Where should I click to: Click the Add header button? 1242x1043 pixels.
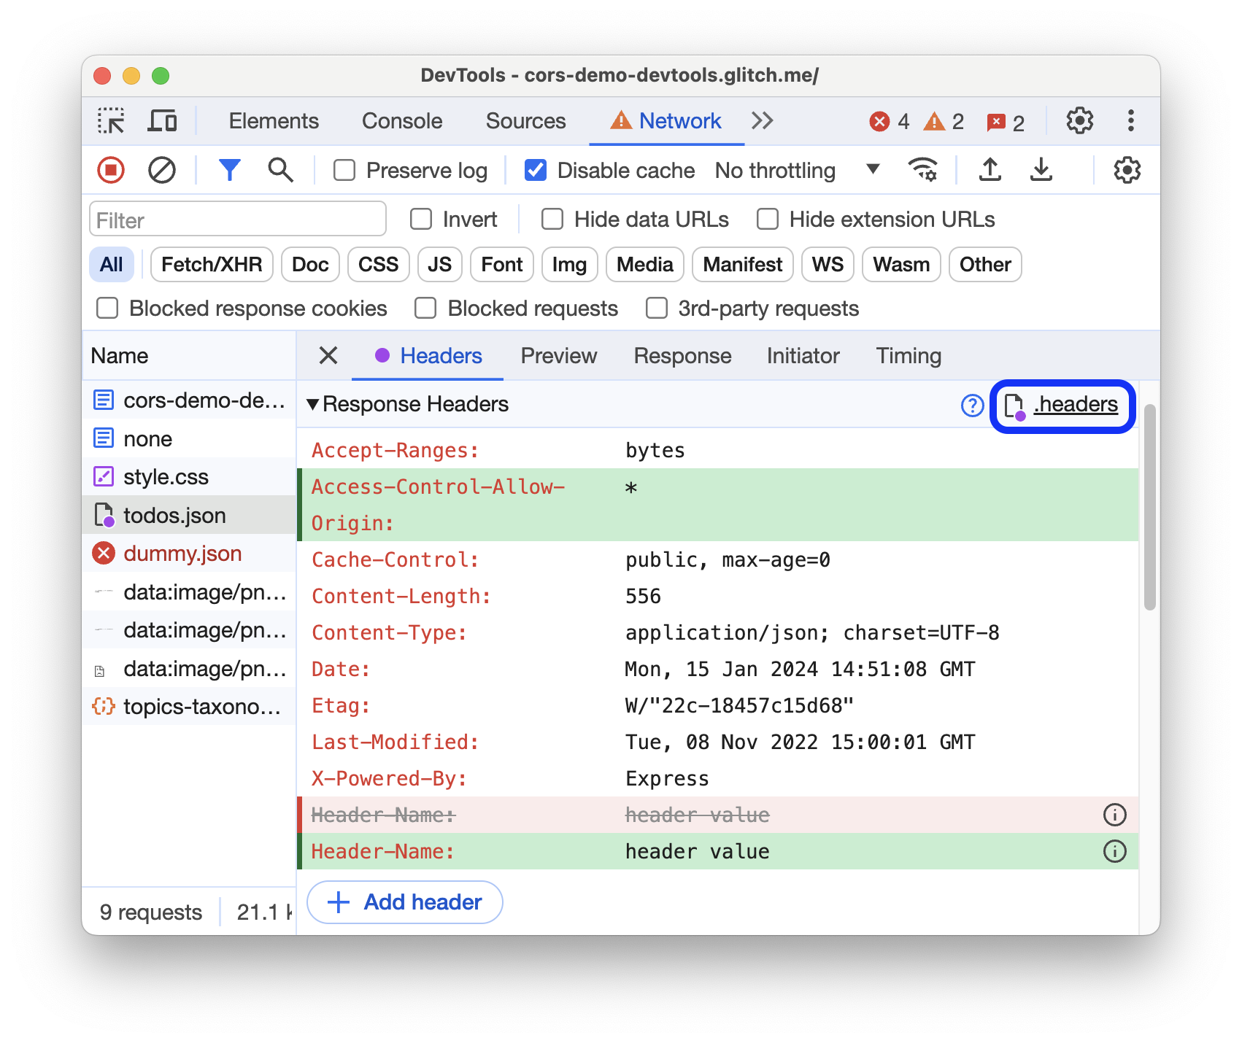tap(404, 902)
